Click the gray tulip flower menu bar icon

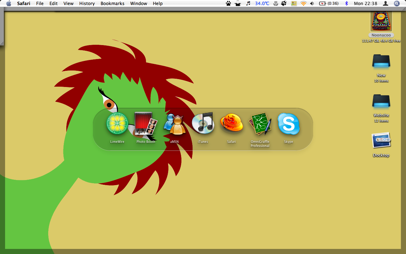[x=276, y=3]
